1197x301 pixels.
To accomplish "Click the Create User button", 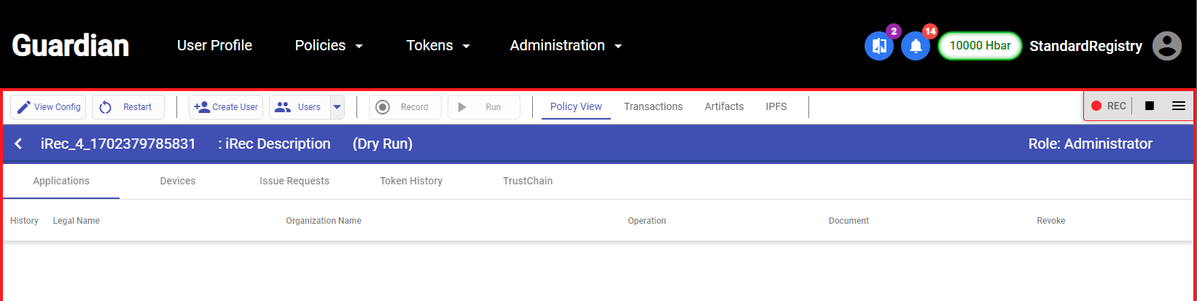I will (226, 107).
